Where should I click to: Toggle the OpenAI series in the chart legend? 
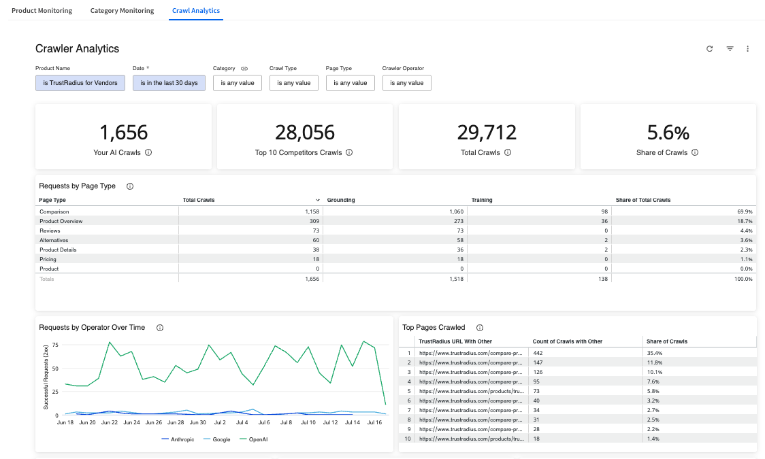coord(254,439)
